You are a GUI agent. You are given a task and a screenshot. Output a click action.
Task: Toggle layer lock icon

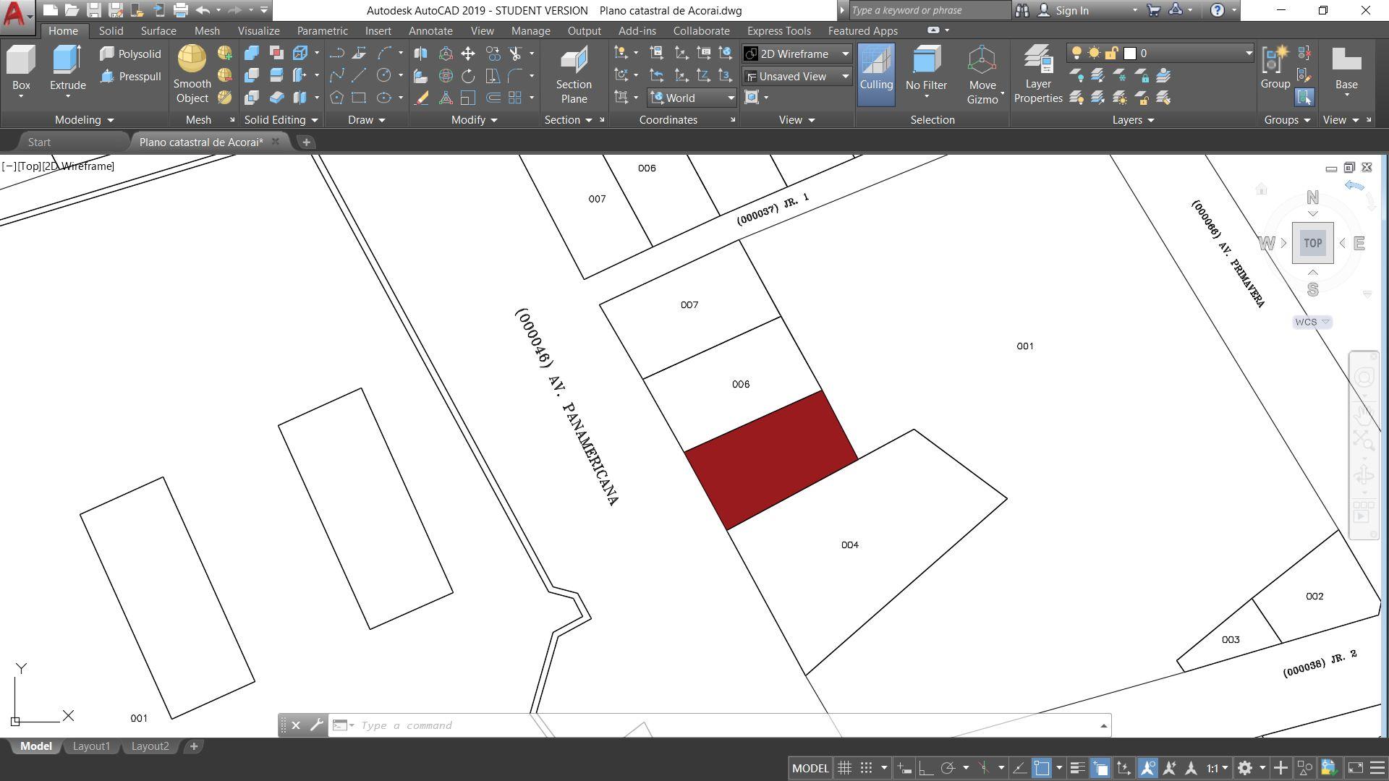pos(1112,54)
